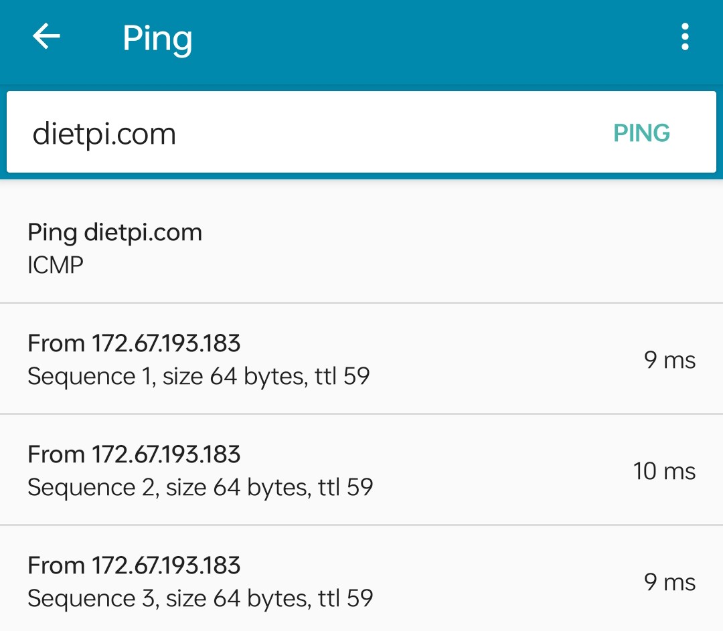Click Sequence 2, size 64 bytes text

click(x=169, y=488)
